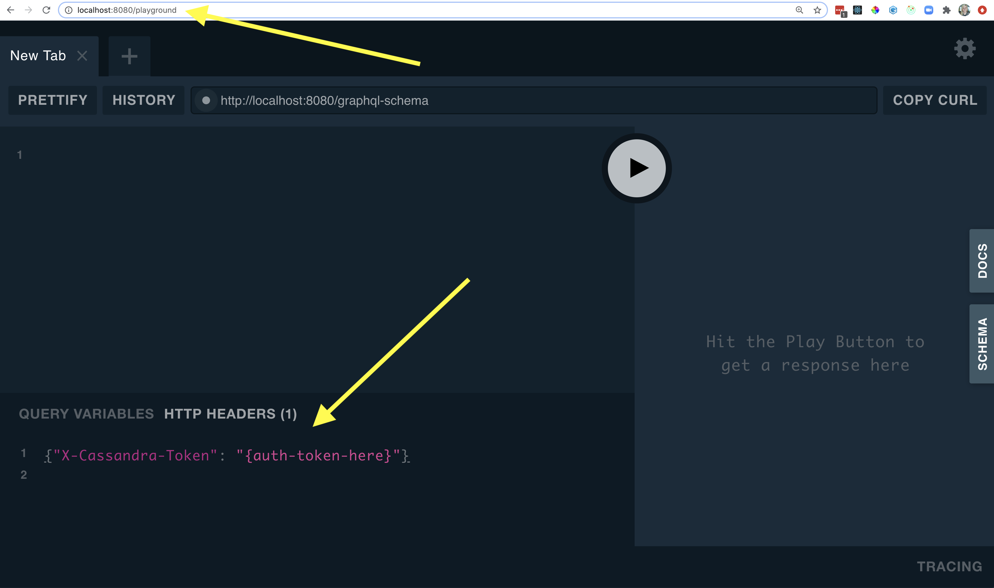Screen dimensions: 994x588
Task: Bookmark this page with the star icon
Action: tap(817, 10)
